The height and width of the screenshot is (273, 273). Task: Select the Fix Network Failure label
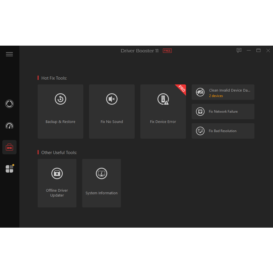(223, 112)
